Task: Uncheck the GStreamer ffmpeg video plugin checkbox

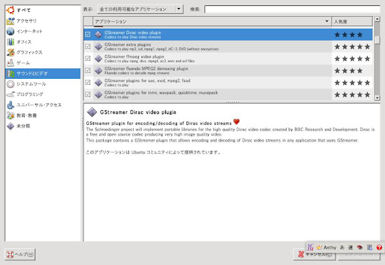Action: point(88,58)
